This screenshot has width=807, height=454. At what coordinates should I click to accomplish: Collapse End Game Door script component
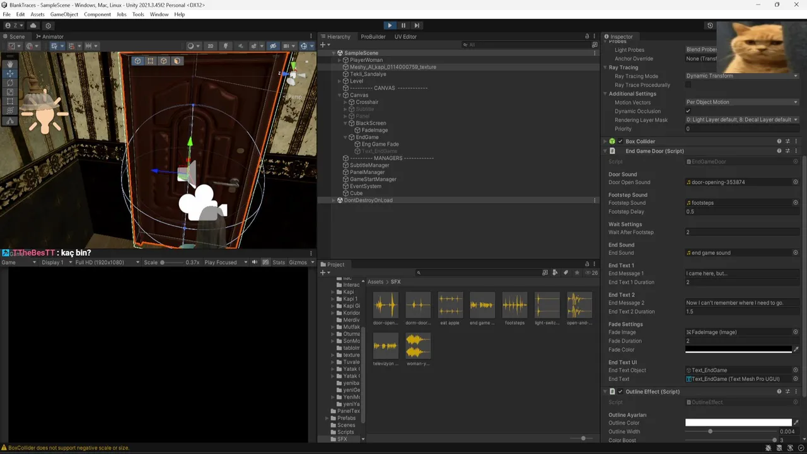click(605, 151)
